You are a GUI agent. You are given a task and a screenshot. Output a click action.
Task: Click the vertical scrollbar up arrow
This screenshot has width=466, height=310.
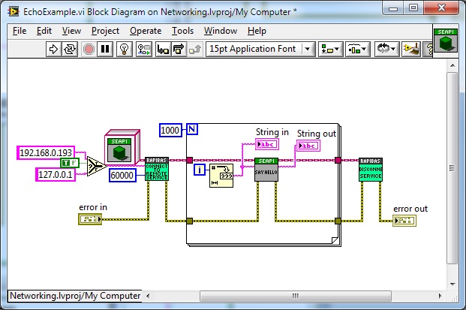(x=452, y=65)
